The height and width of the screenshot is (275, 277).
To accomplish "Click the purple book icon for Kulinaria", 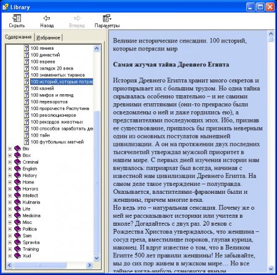I will click(x=18, y=202).
